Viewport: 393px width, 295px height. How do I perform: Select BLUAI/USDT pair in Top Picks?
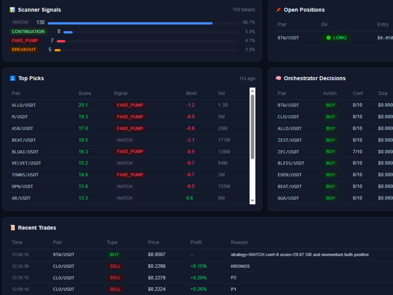tap(25, 152)
